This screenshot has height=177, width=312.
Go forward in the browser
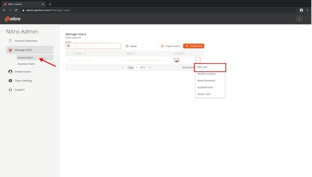[x=10, y=10]
